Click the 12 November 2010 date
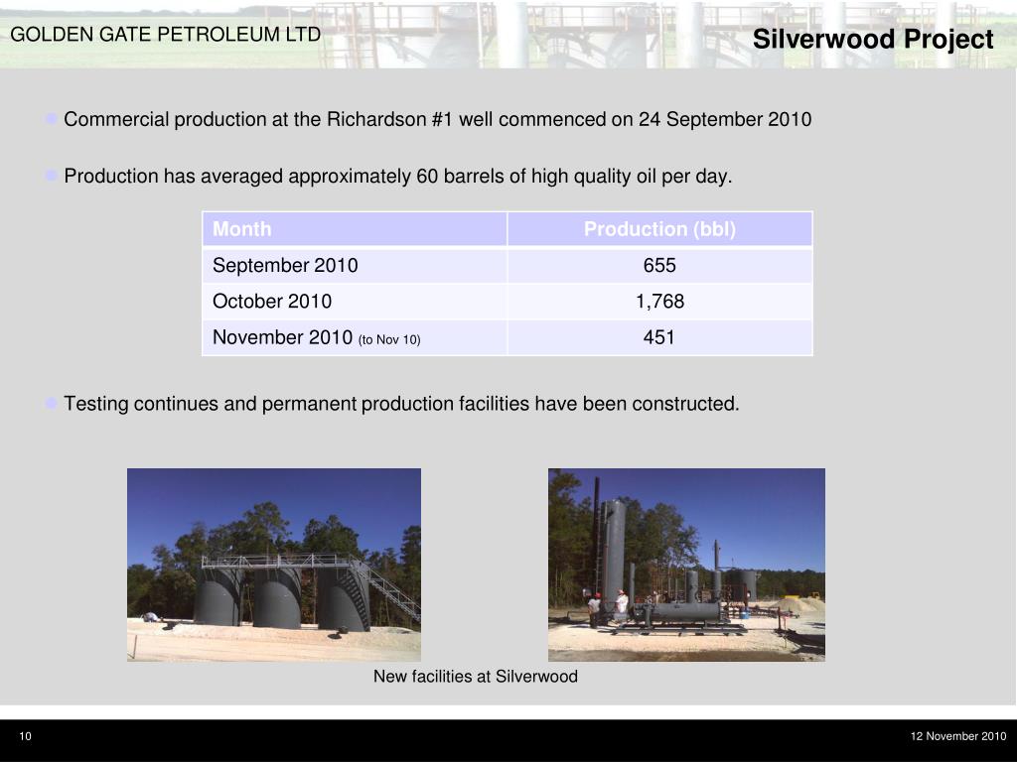1017x762 pixels. coord(958,736)
